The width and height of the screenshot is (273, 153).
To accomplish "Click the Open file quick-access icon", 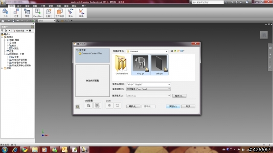I will pos(9,21).
